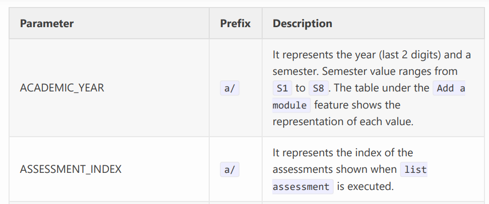The width and height of the screenshot is (489, 204).
Task: Click the Description column header
Action: pos(302,24)
